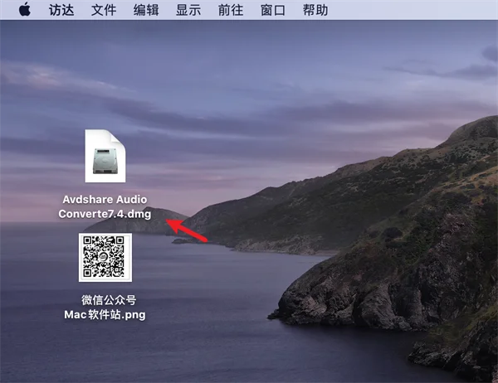The image size is (498, 383).
Task: Open the 显示 menu
Action: 188,10
